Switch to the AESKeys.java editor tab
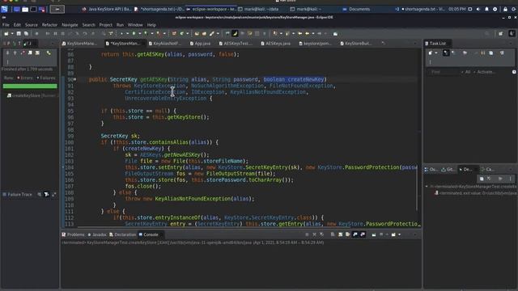The height and width of the screenshot is (291, 518). pyautogui.click(x=276, y=43)
